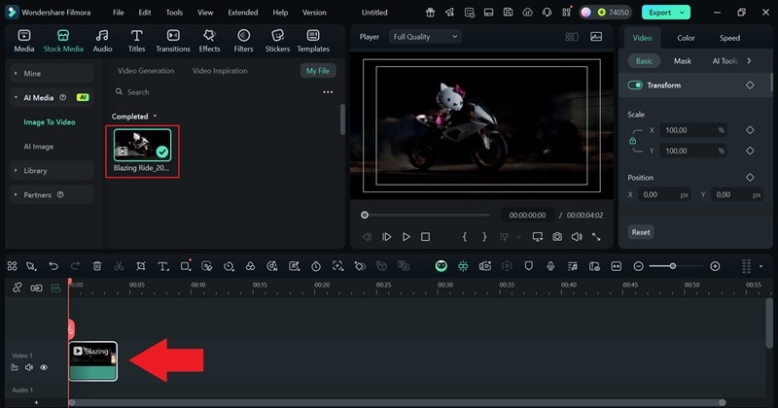Switch to Video Generation tab
Screen dimensions: 778x408
pos(146,71)
